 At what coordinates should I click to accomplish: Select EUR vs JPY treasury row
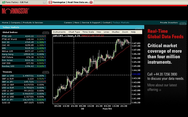coord(24,100)
